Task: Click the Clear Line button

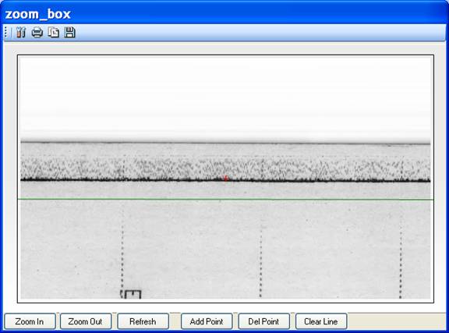Action: pos(321,321)
